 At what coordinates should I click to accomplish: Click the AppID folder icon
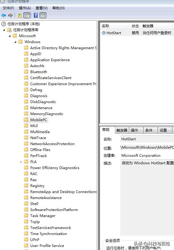(x=26, y=54)
